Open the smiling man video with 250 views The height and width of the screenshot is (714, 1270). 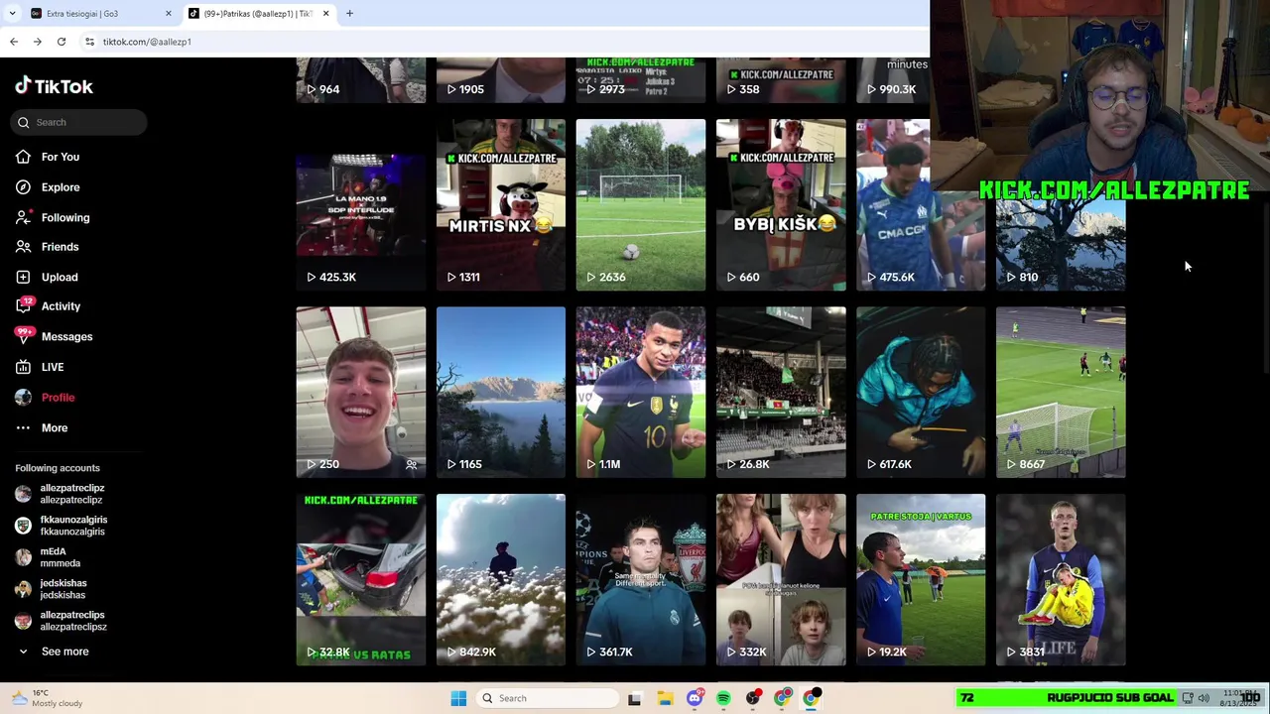tap(361, 392)
